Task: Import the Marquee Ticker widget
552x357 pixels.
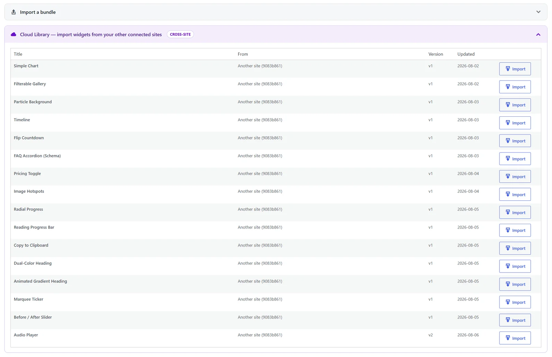Action: point(515,302)
